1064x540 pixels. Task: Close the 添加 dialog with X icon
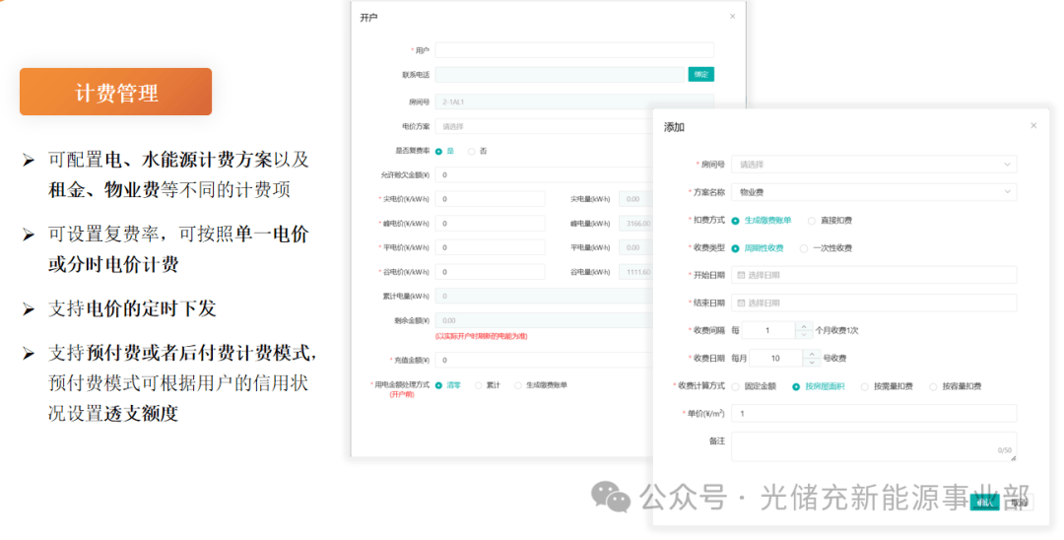(1033, 125)
